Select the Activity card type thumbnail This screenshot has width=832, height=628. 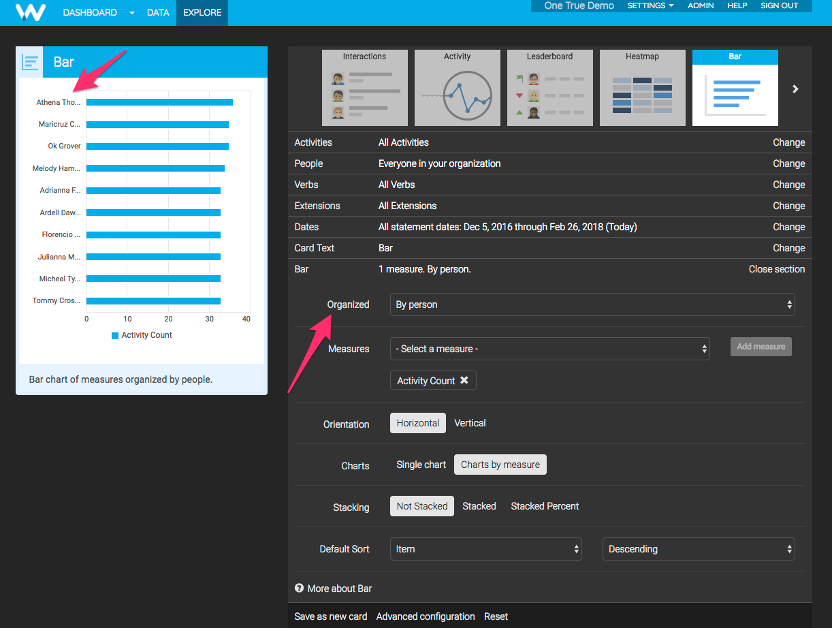click(x=457, y=88)
